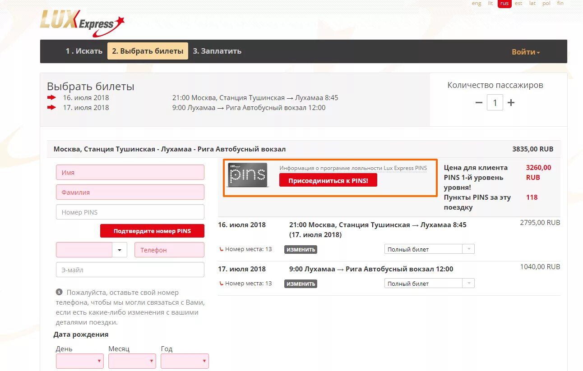Click total price 3835,00 RUB
The height and width of the screenshot is (371, 583).
532,149
